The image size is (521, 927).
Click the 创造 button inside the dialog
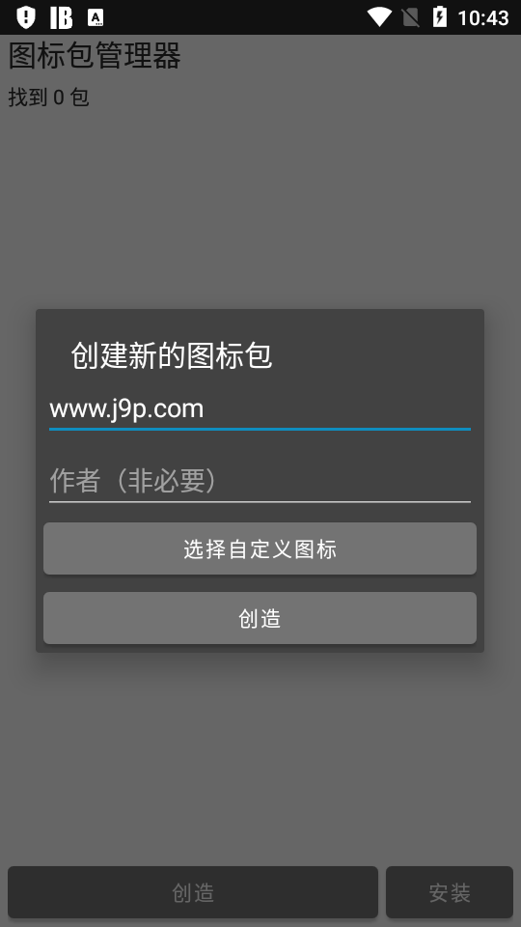260,618
